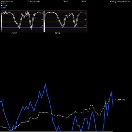
Task: Click the FULL stochastic chart thumbnail
Action: 65,21
